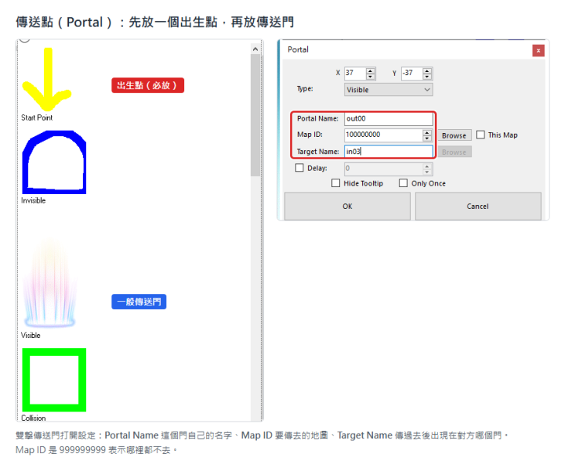Choose the blue Invisible portal icon
The height and width of the screenshot is (471, 565).
tap(54, 162)
